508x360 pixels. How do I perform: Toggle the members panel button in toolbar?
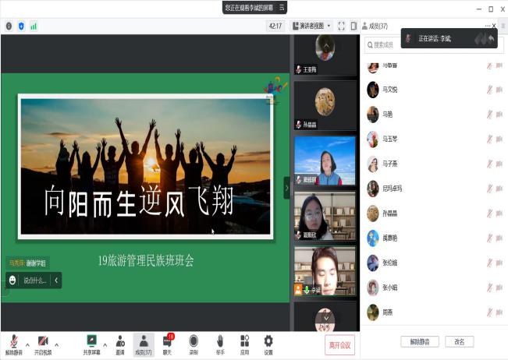click(x=144, y=341)
